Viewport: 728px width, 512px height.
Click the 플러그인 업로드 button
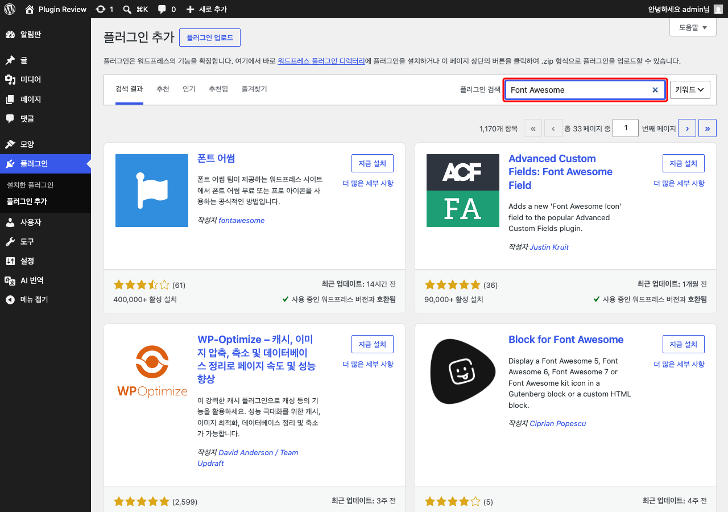[210, 38]
